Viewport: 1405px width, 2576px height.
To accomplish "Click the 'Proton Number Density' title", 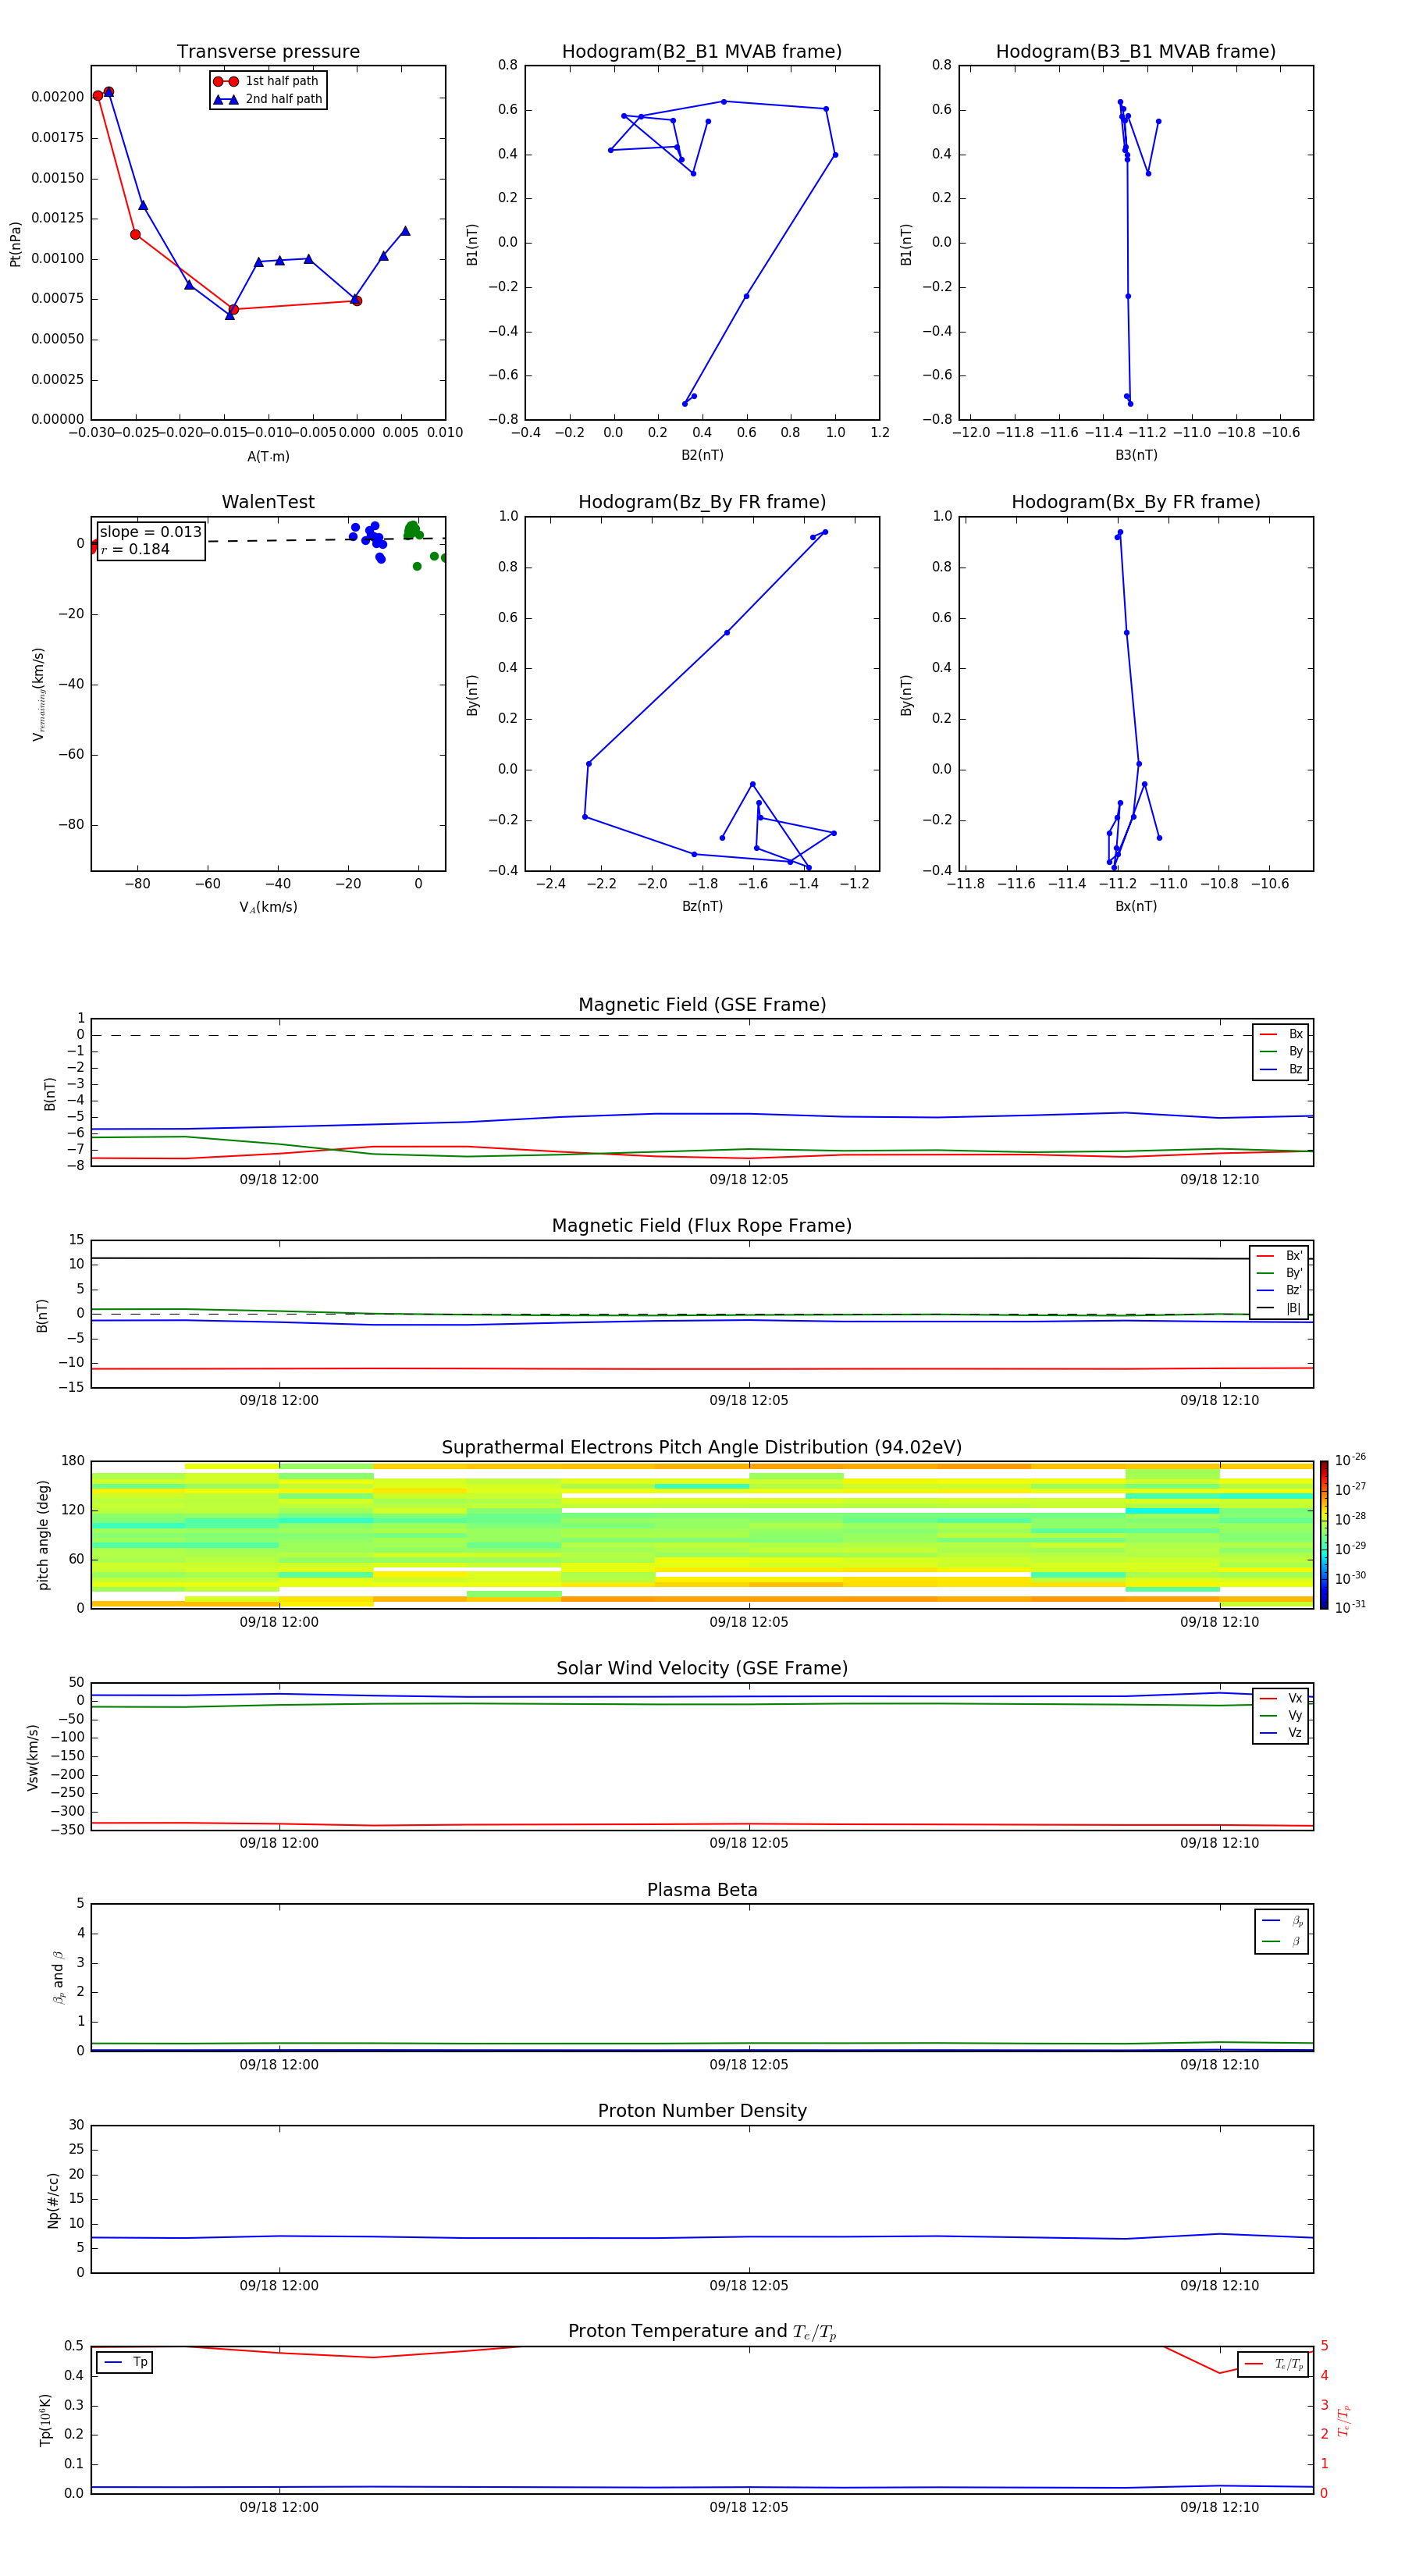I will (x=702, y=2111).
